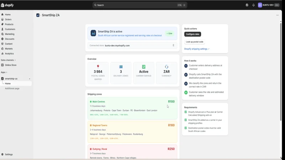Click the ZAR currency icon

[166, 67]
